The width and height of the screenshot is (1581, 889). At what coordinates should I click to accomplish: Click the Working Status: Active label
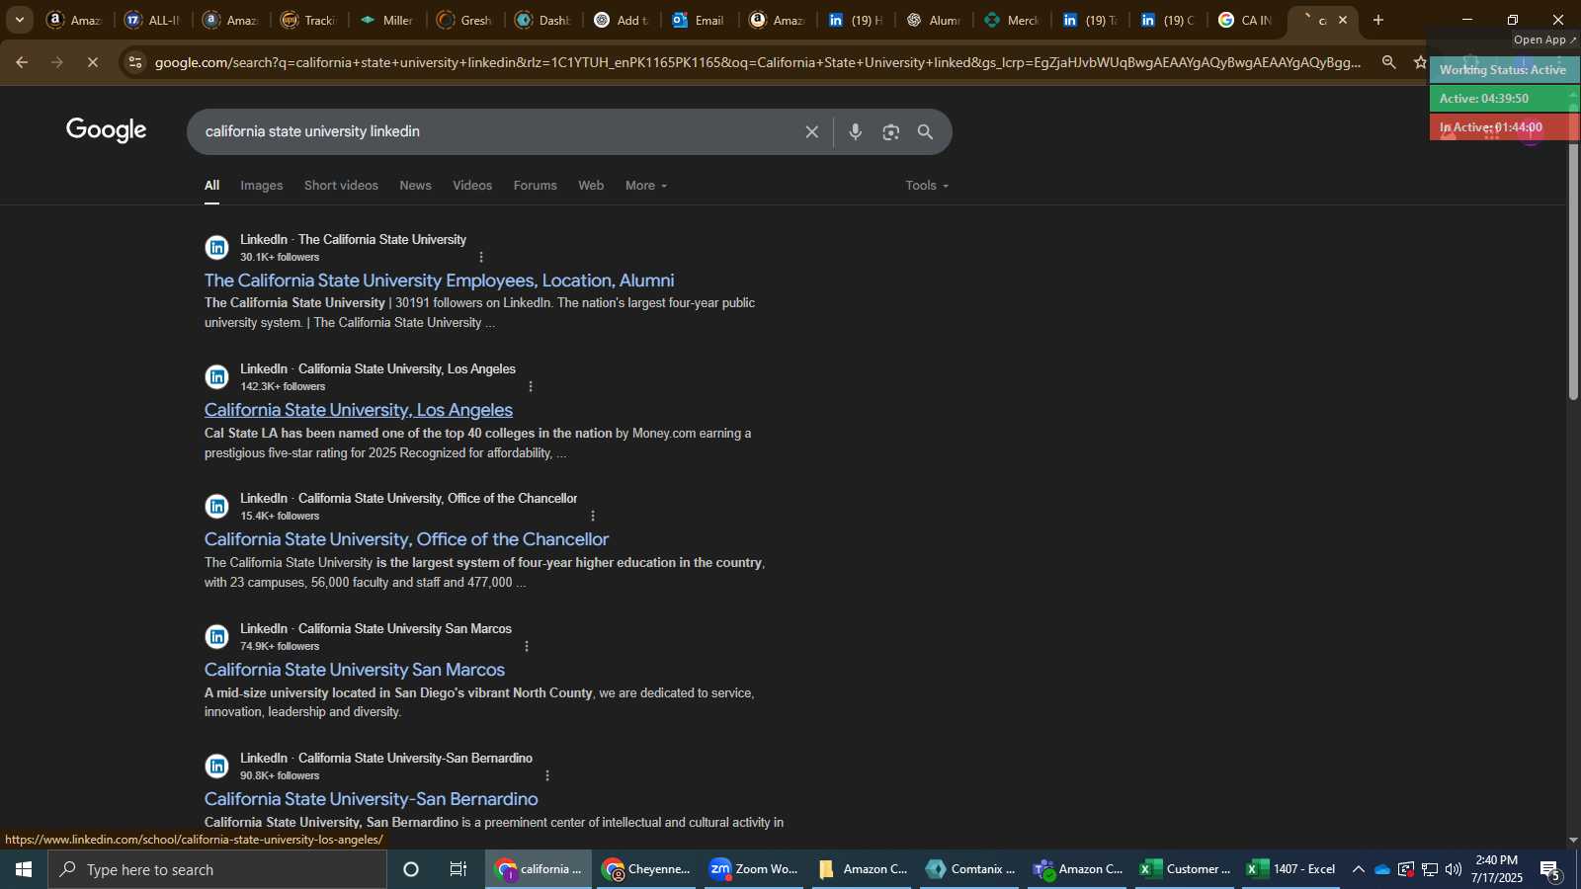click(x=1503, y=70)
